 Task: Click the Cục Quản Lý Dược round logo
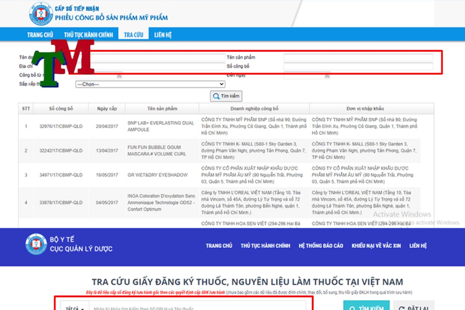coord(36,244)
